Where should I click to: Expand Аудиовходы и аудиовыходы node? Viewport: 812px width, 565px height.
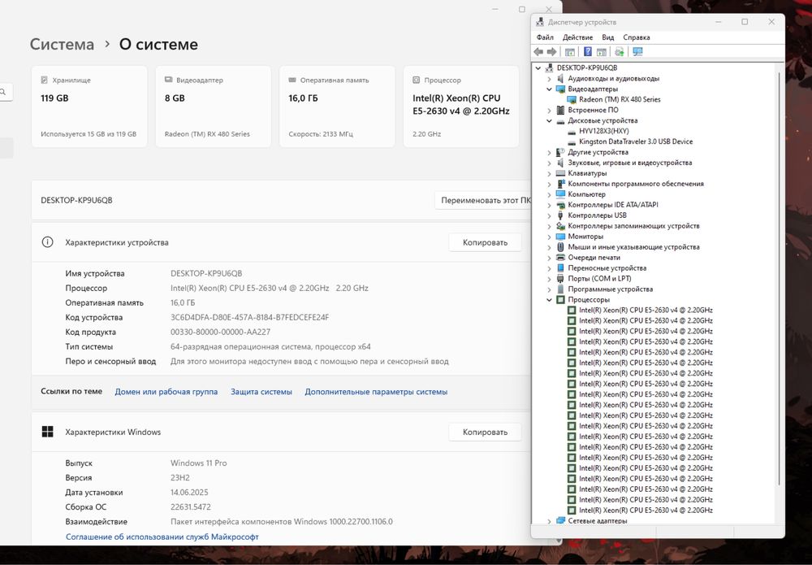click(x=550, y=79)
